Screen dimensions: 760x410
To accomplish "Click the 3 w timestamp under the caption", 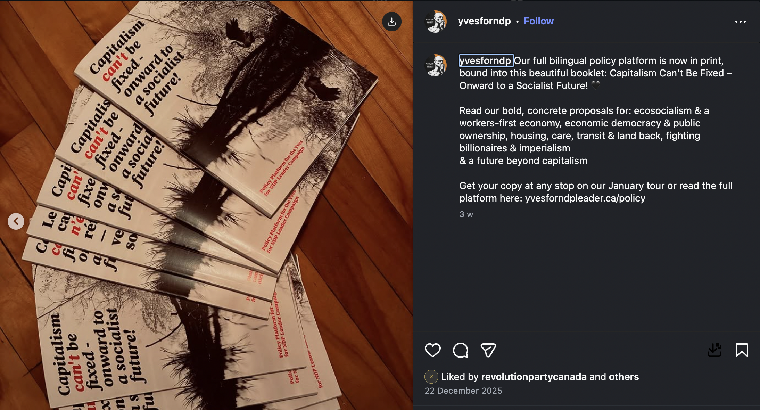I will click(x=466, y=214).
